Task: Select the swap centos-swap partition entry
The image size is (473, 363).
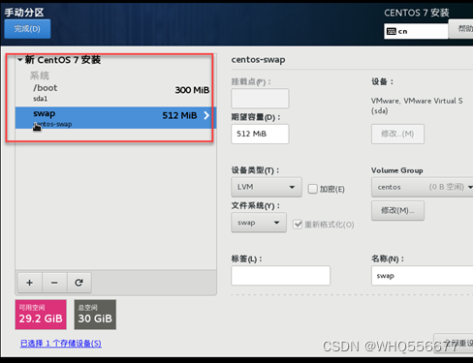Action: point(115,118)
